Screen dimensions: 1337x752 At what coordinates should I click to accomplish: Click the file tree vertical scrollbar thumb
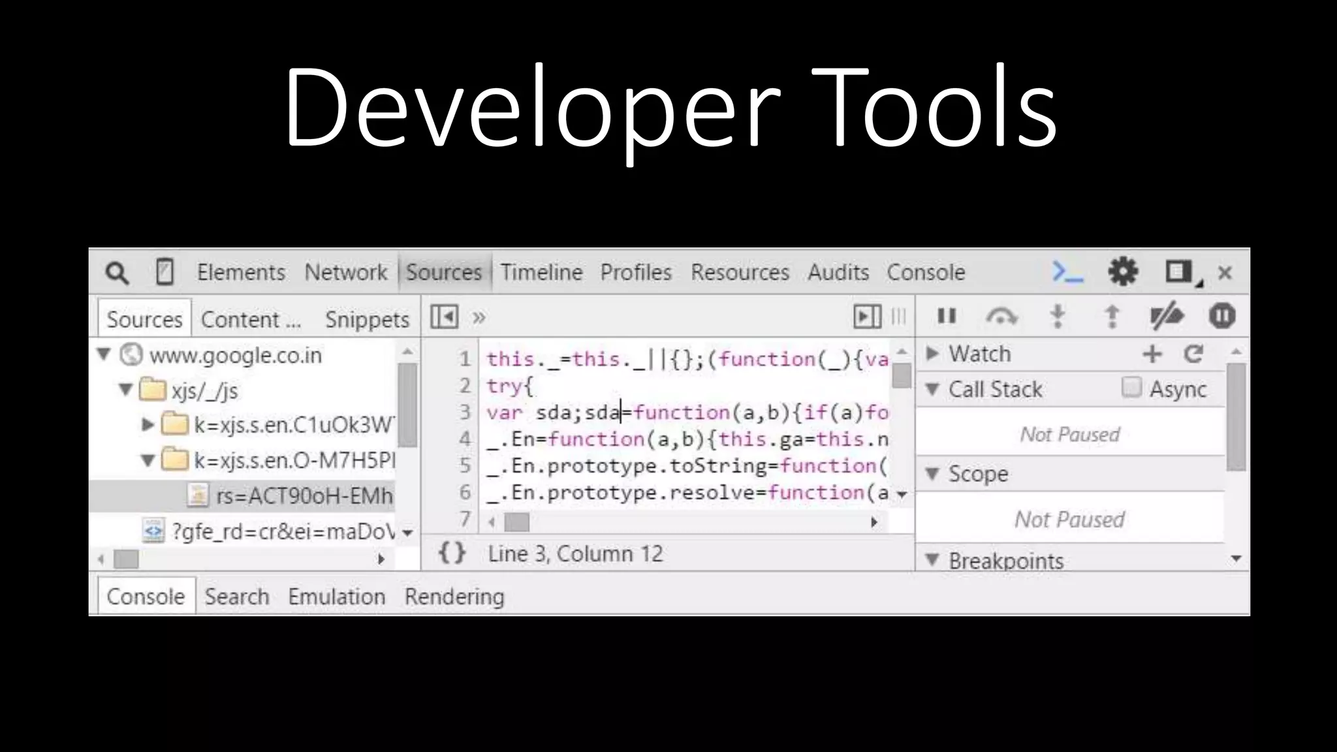(x=407, y=405)
